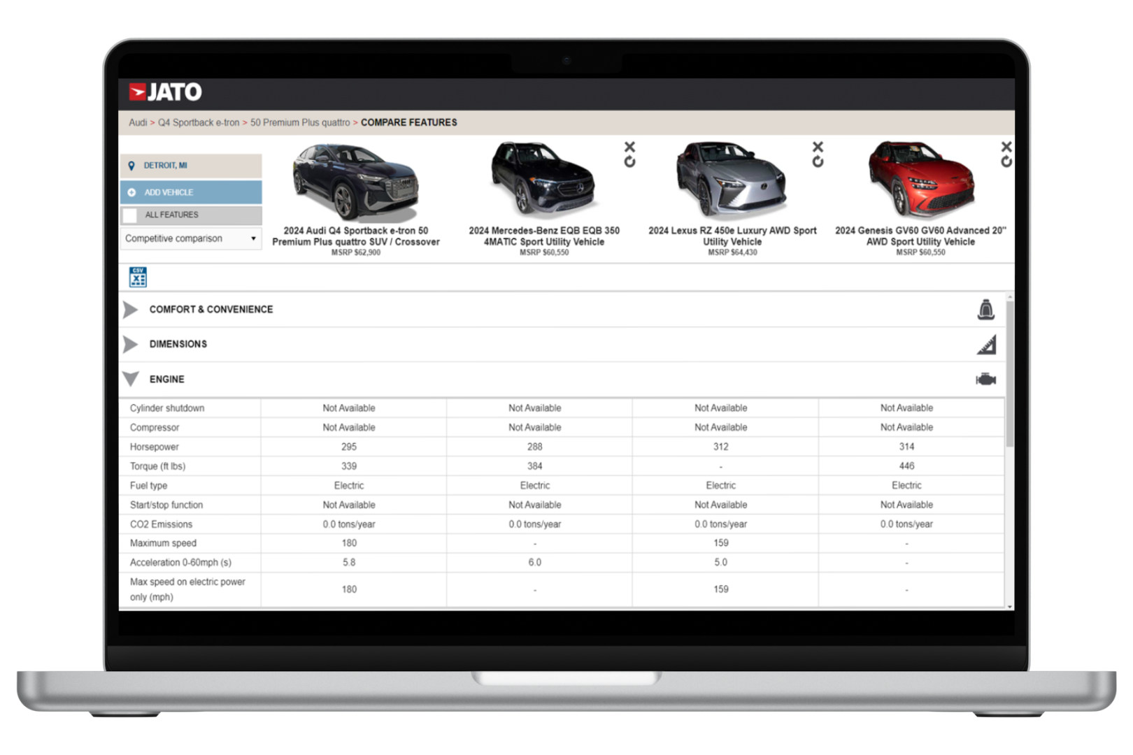Open the Q4 Sportback e-tron breadcrumb
The image size is (1133, 755).
(199, 122)
